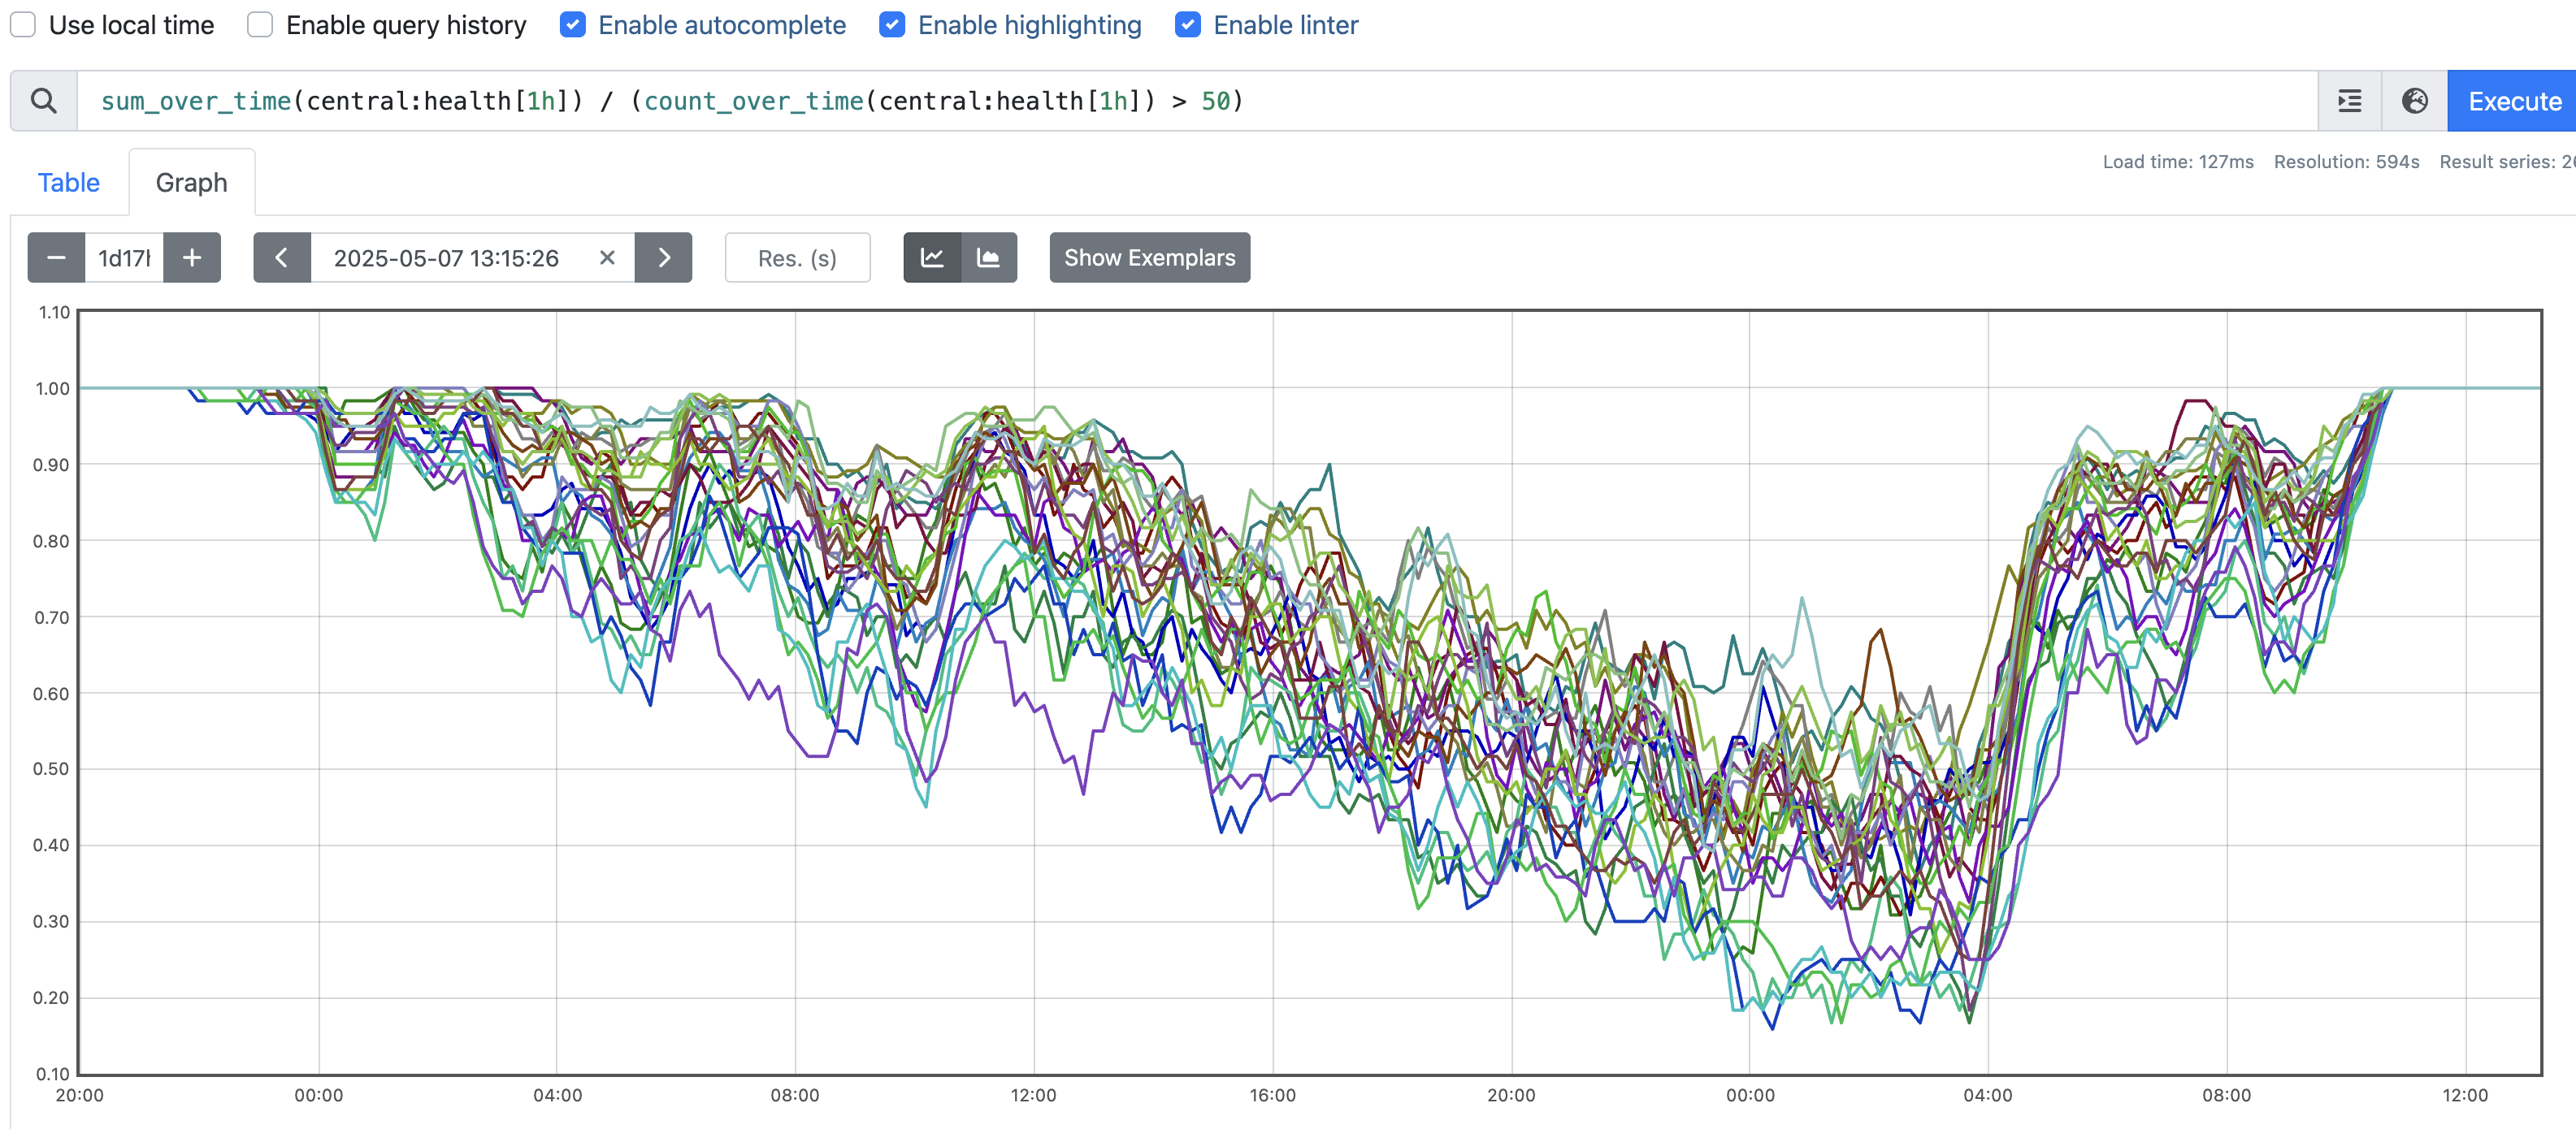The height and width of the screenshot is (1129, 2576).
Task: Enable query history checkbox
Action: (x=260, y=25)
